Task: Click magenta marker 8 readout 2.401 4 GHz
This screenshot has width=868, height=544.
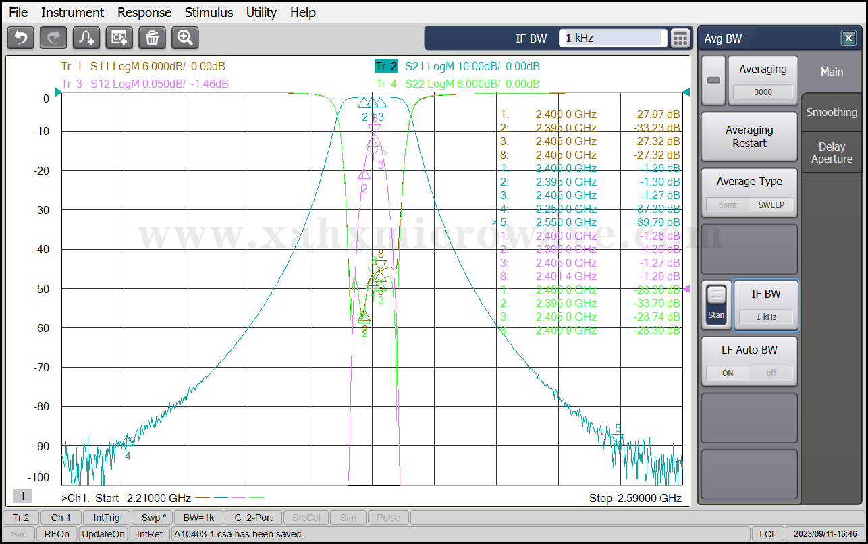Action: (566, 276)
